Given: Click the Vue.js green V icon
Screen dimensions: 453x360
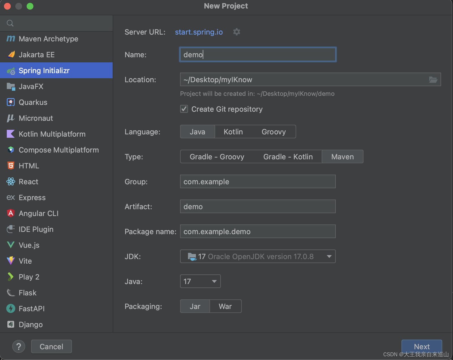Looking at the screenshot, I should point(11,245).
